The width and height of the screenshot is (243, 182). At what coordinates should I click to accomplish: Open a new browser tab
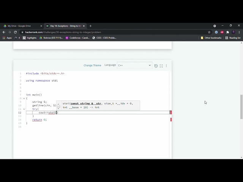[90, 26]
